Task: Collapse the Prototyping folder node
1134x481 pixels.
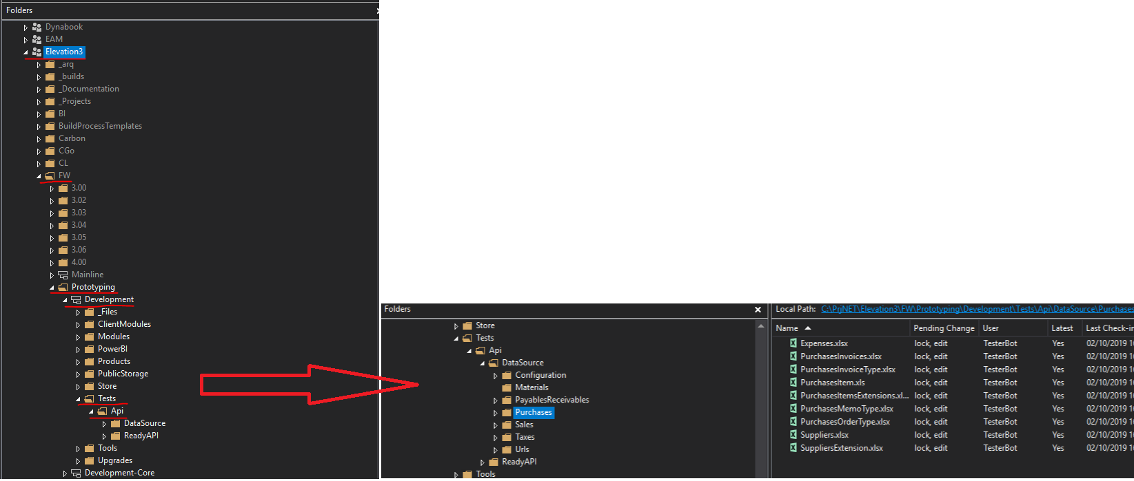Action: click(52, 288)
